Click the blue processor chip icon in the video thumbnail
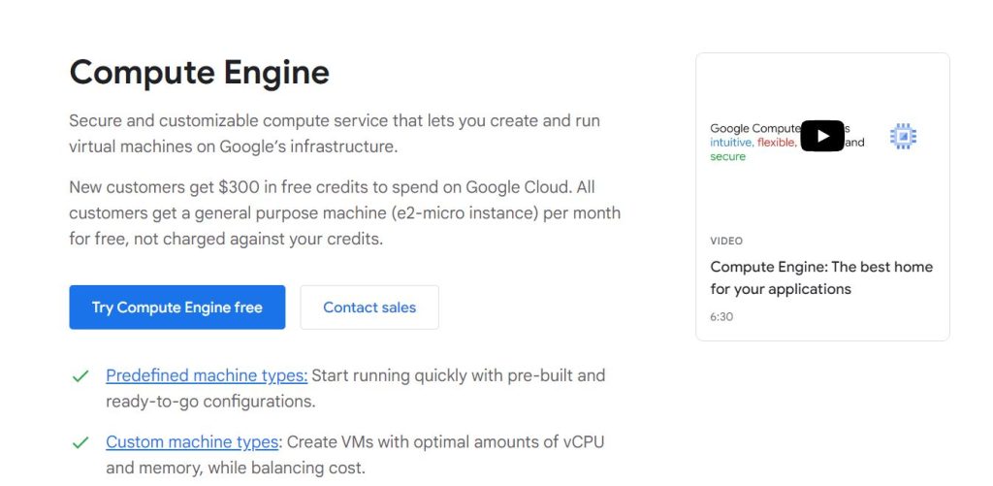This screenshot has height=486, width=993. (x=903, y=137)
